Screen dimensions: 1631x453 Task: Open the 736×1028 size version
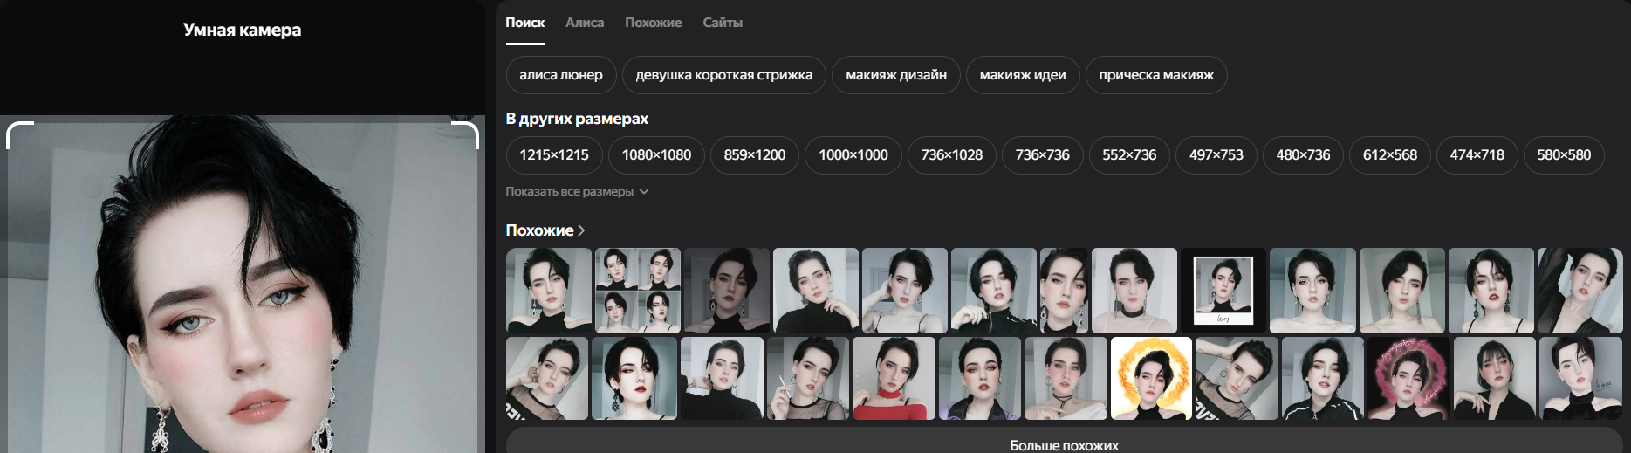coord(952,155)
